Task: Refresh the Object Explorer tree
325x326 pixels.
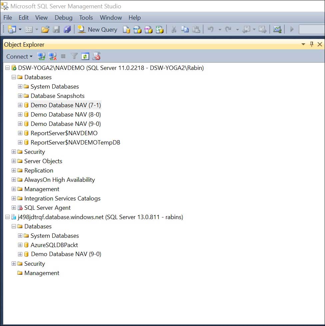Action: tap(85, 56)
